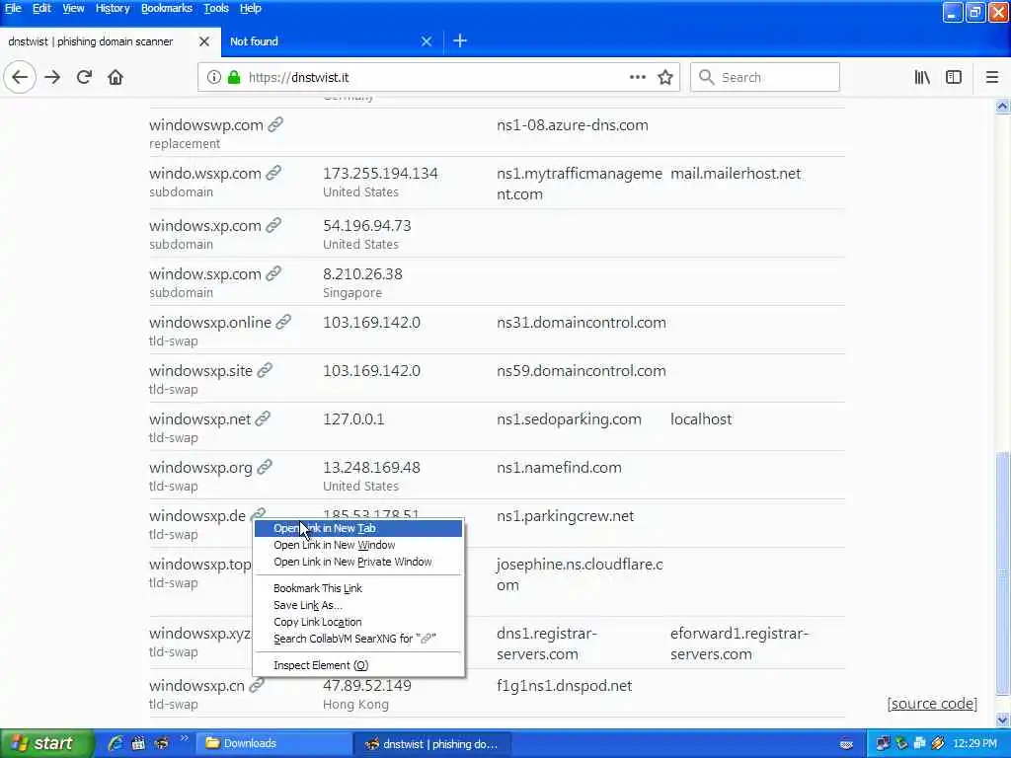Click the address bar URL dnstwist.it
Viewport: 1011px width, 758px height.
point(298,77)
